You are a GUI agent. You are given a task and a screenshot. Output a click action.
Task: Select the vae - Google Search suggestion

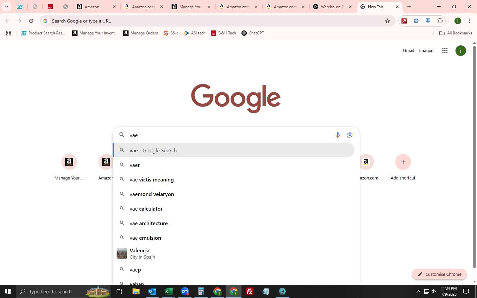point(234,150)
